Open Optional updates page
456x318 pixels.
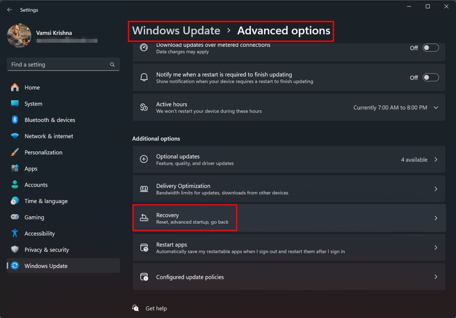point(289,159)
